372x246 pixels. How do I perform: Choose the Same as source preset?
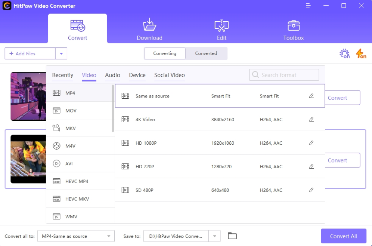(220, 96)
